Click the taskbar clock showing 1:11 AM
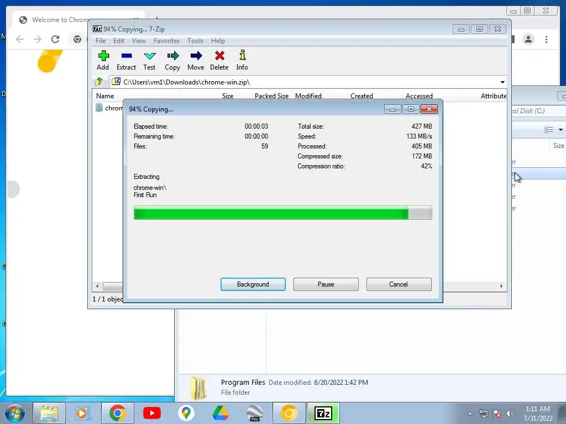This screenshot has height=424, width=566. coord(538,413)
